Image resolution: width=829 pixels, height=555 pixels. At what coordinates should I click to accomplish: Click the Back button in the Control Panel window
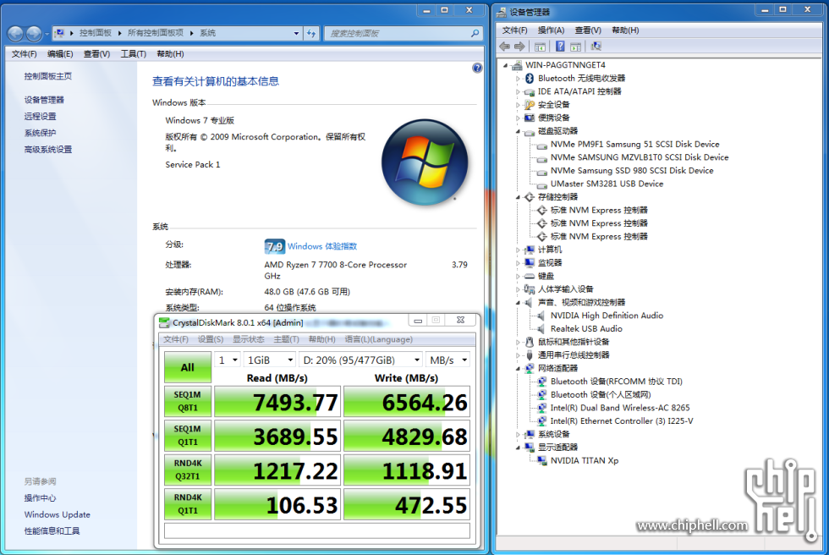point(15,34)
